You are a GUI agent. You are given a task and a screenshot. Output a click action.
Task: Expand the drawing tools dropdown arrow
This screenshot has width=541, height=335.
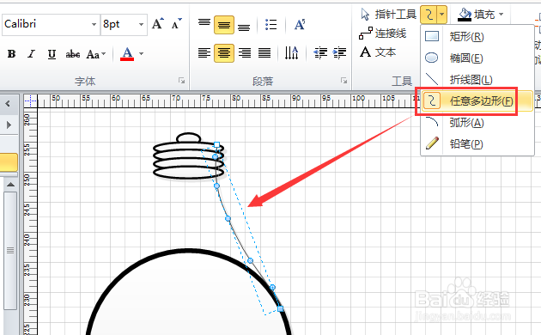pyautogui.click(x=442, y=15)
